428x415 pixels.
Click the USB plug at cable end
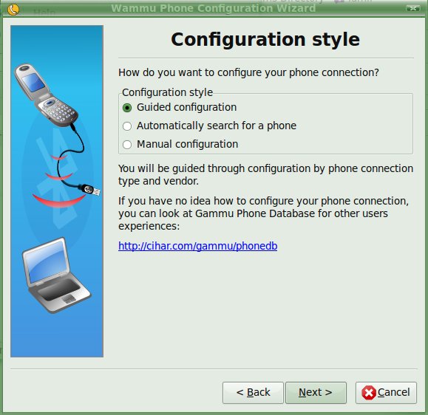pos(90,189)
